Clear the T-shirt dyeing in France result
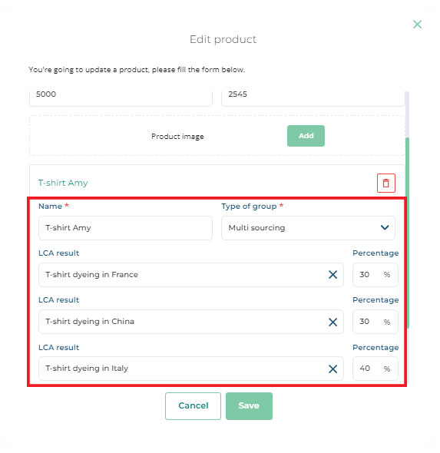440x453 pixels. click(332, 274)
